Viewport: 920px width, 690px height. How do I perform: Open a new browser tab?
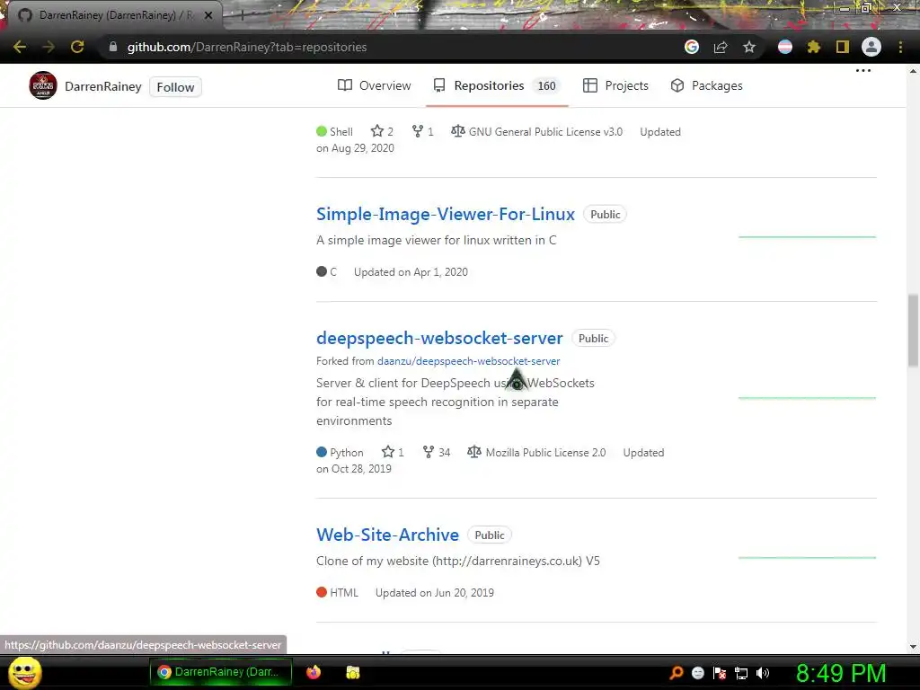(x=242, y=15)
